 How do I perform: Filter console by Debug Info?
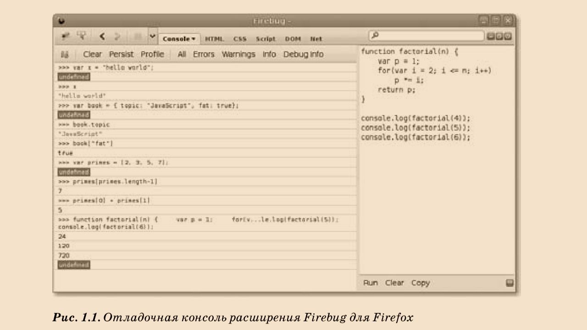[304, 54]
